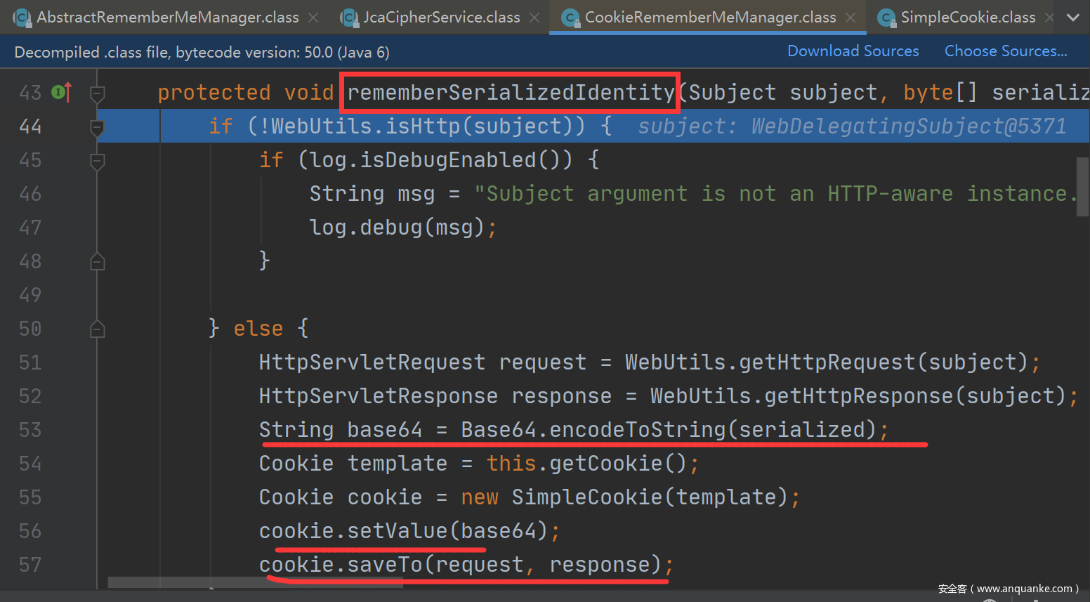Viewport: 1090px width, 602px height.
Task: Switch to the JcaCipherService.class tab
Action: [441, 18]
